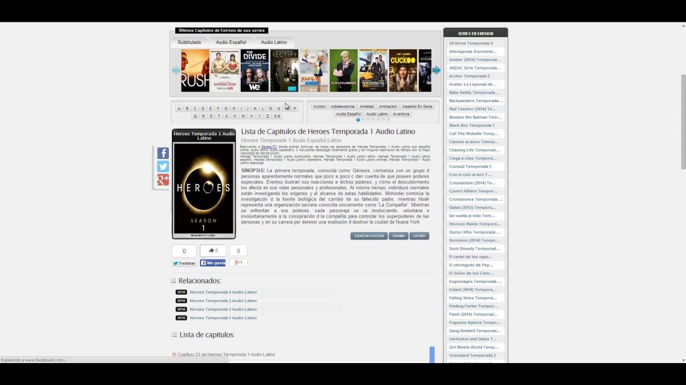Click the thumbs-up like counter
Screen dimensions: 686x385
213,250
